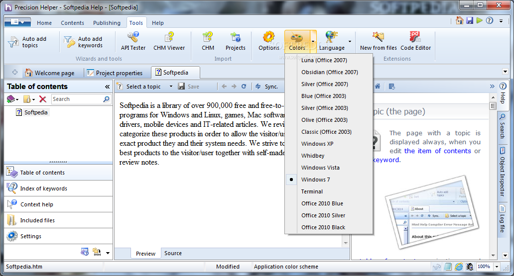Click the add tab plus icon

coord(15,72)
